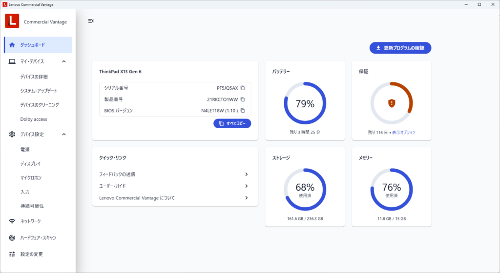Copy the BIOS version N4LET18W value
Viewport: 500px width, 273px height.
(x=243, y=111)
